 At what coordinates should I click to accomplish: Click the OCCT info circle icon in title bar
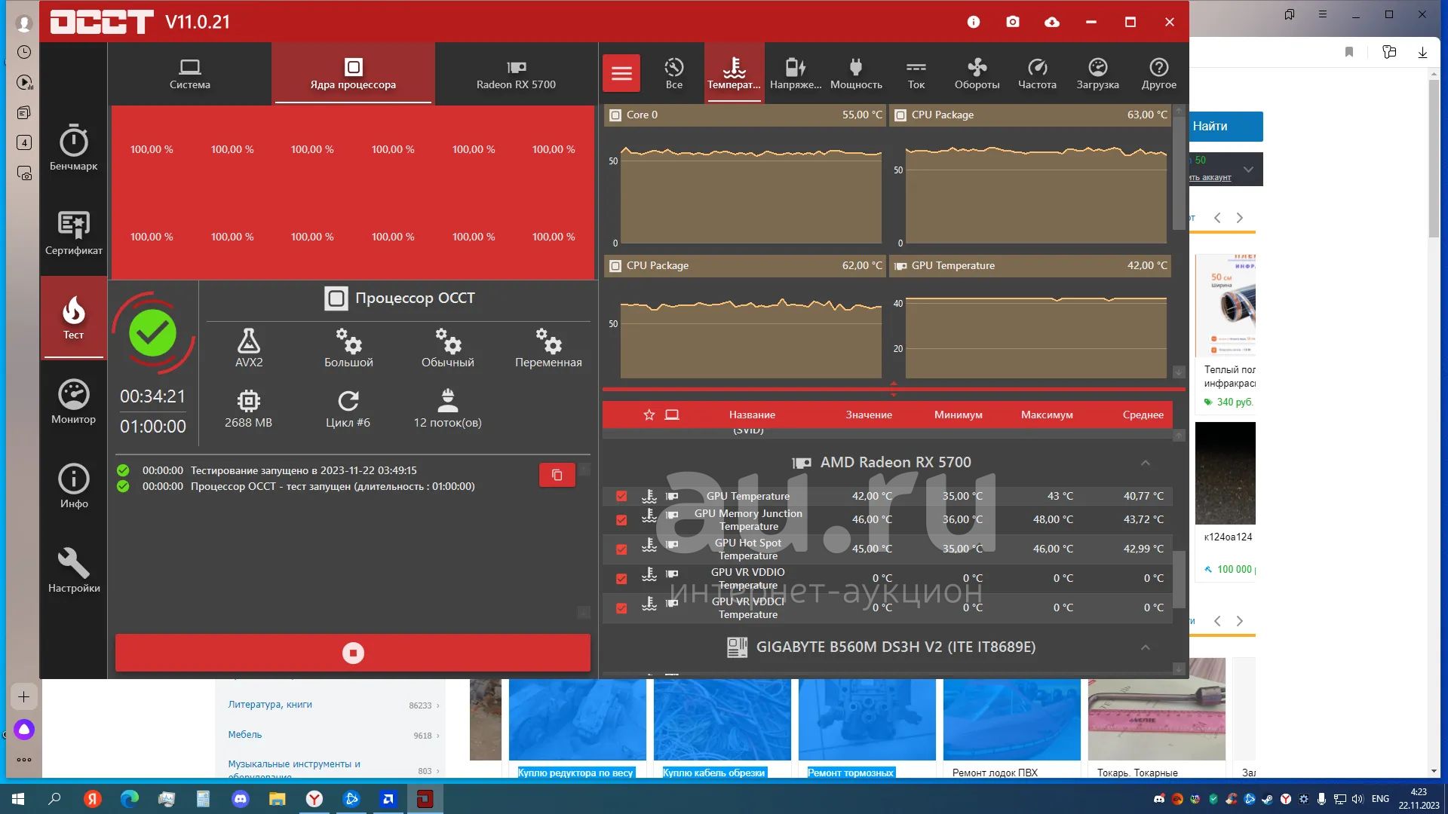974,22
